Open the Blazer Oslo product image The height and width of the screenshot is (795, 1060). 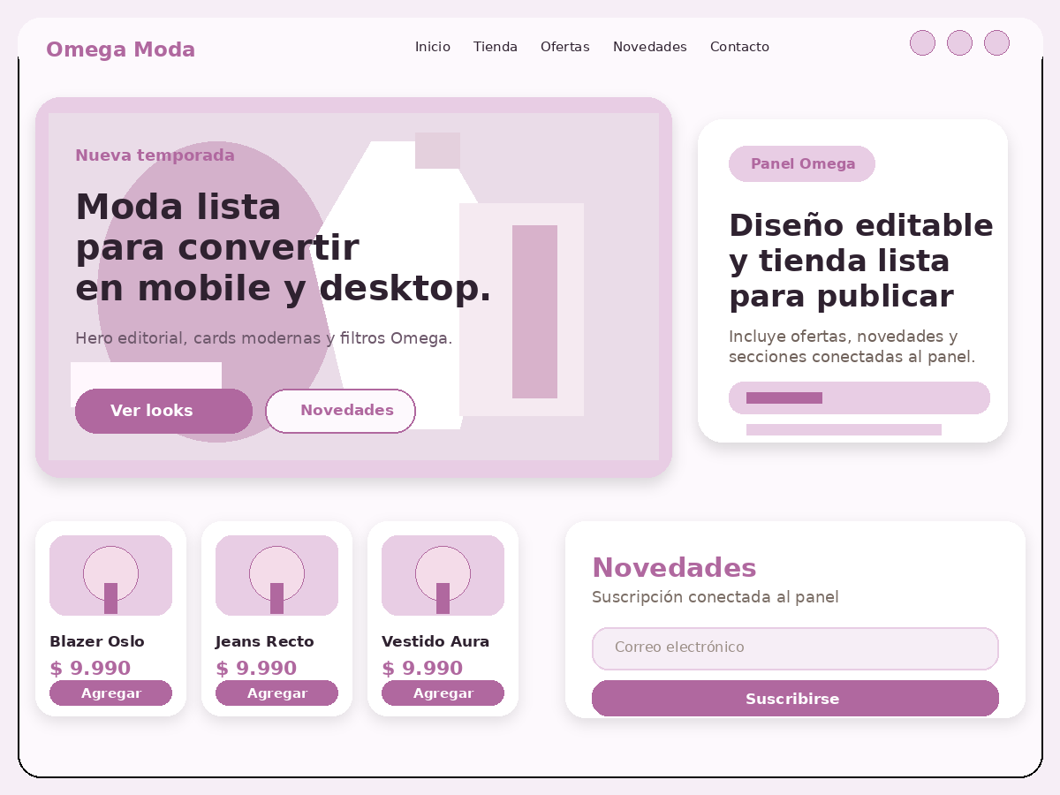(110, 575)
